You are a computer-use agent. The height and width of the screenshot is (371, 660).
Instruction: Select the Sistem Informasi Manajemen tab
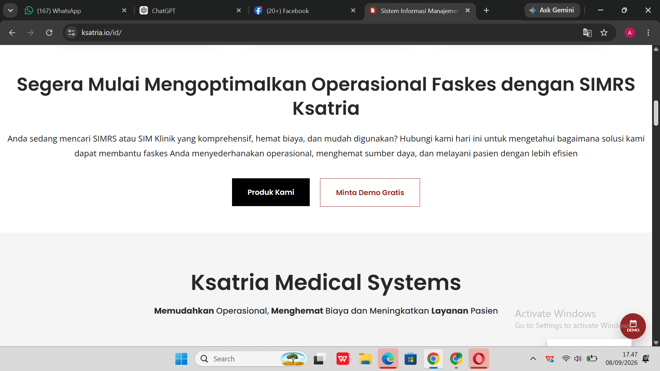tap(419, 11)
